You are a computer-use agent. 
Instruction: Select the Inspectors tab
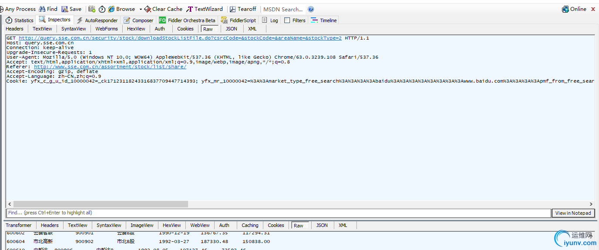(54, 20)
